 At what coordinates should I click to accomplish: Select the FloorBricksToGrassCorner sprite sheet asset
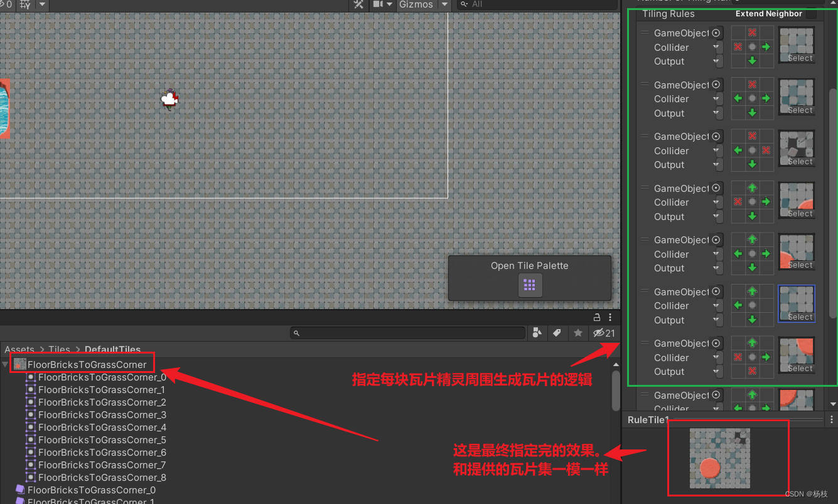pyautogui.click(x=87, y=364)
